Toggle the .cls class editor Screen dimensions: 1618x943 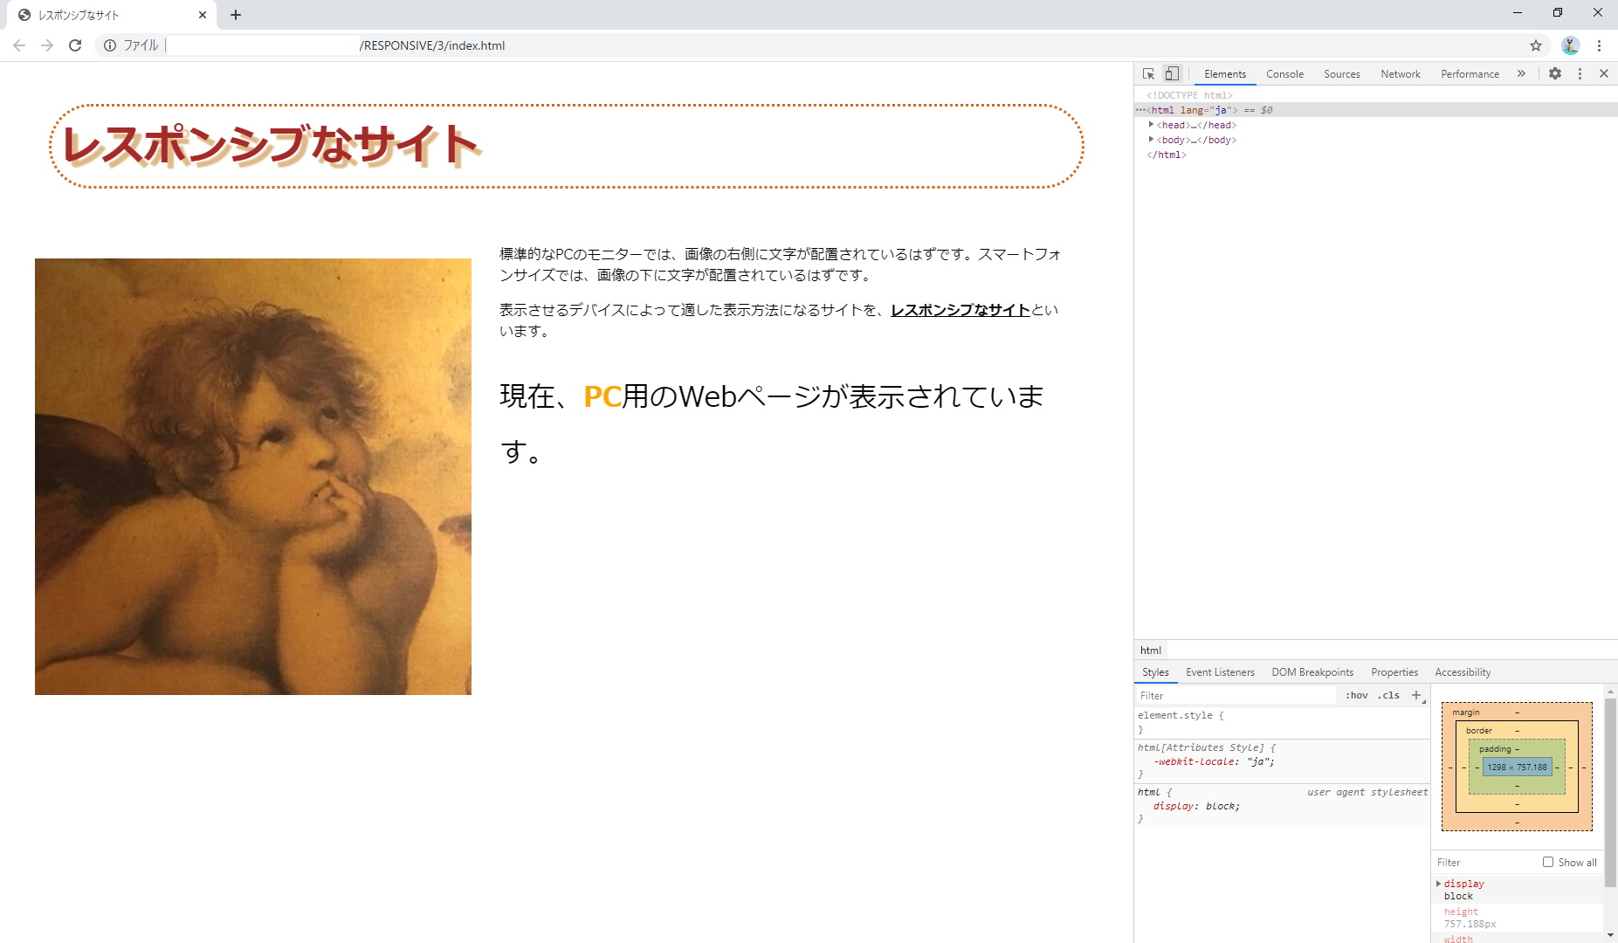click(1388, 695)
